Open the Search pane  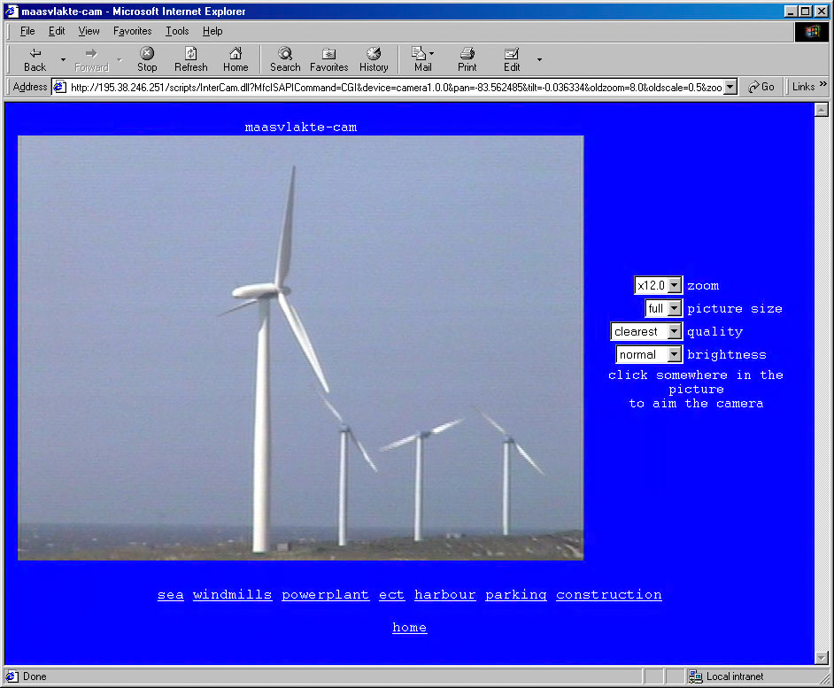(285, 59)
